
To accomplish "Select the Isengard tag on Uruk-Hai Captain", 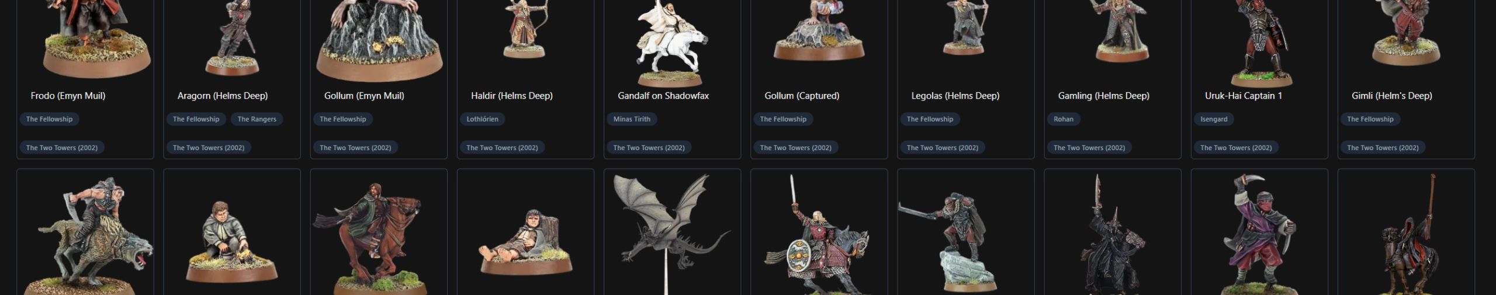I will [x=1214, y=119].
